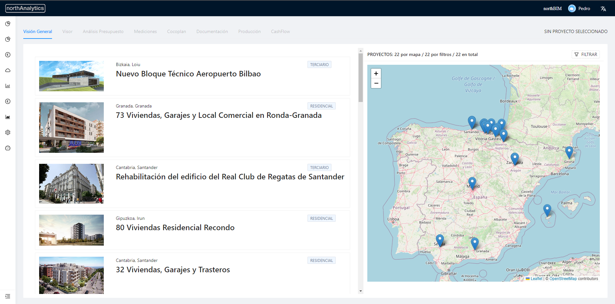Screen dimensions: 615x304
Task: Click the FILTRAR button
Action: pos(586,54)
